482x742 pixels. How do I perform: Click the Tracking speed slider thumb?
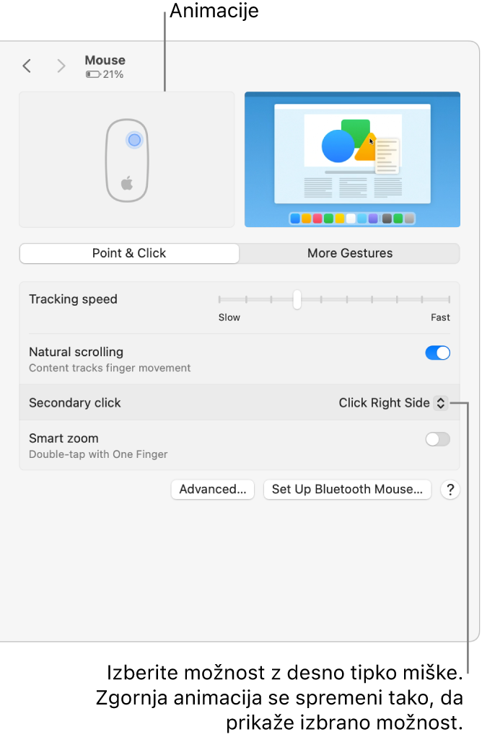click(297, 299)
